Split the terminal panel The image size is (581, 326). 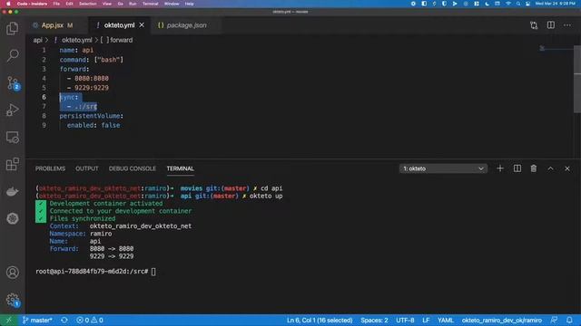(x=517, y=168)
